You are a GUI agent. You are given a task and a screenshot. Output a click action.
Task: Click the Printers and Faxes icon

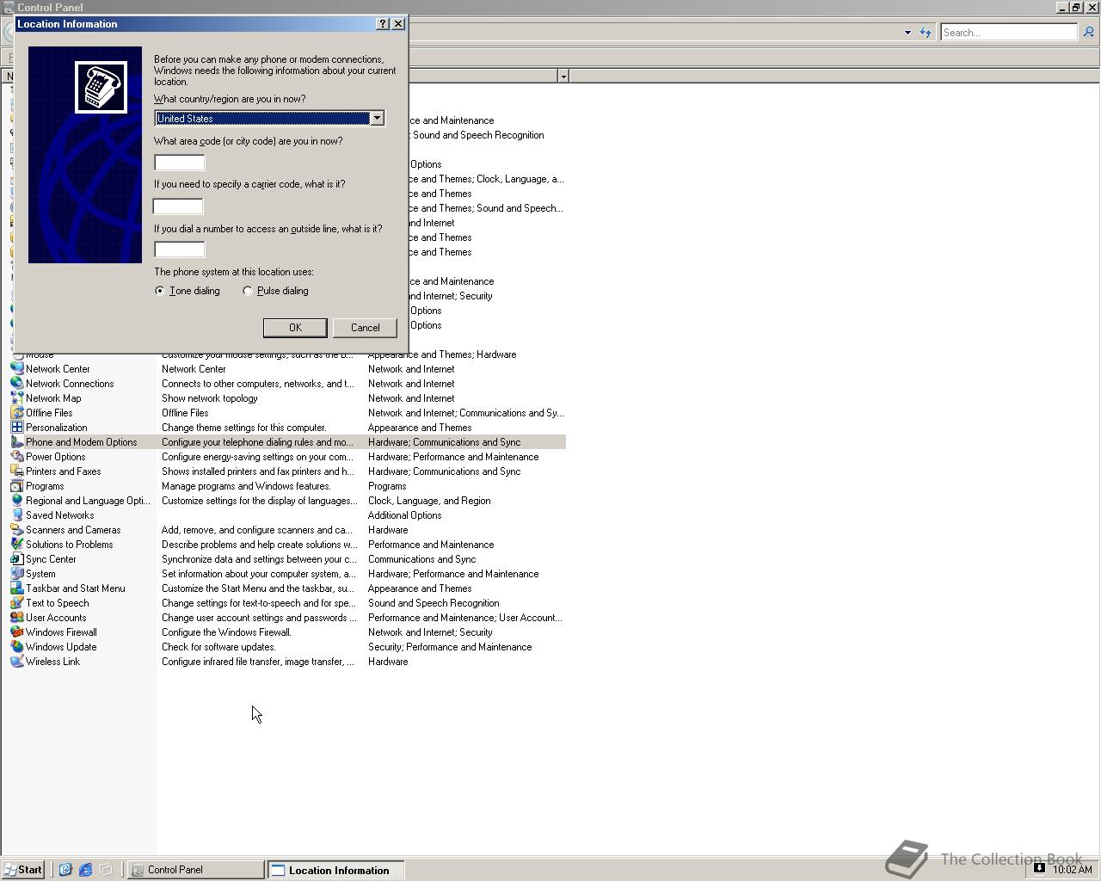pyautogui.click(x=16, y=471)
